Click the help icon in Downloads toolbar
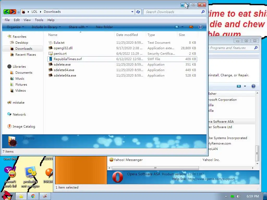 coord(201,27)
